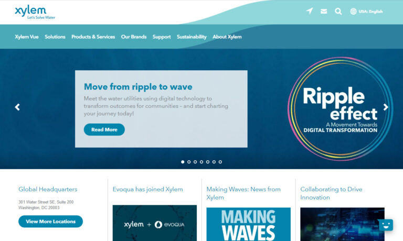Open the Making Waves: News from Xylem link
The width and height of the screenshot is (403, 241).
pos(243,193)
